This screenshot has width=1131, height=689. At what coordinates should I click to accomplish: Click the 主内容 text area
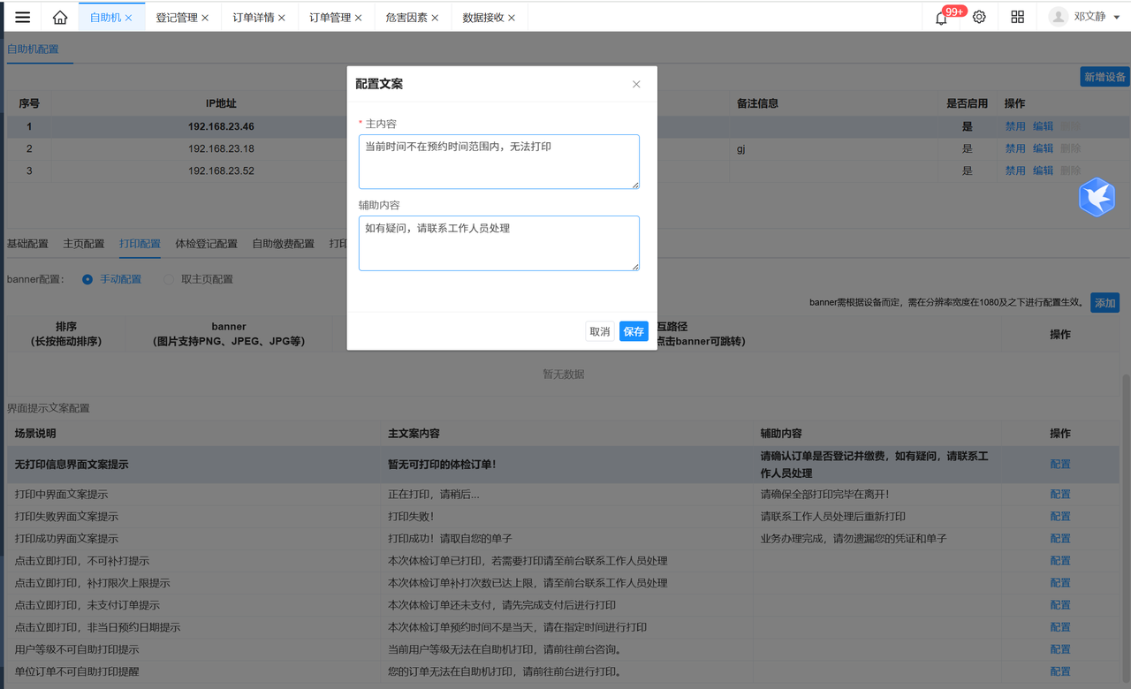[x=498, y=162]
